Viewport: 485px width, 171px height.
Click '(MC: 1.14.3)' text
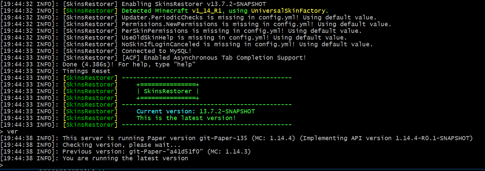tap(229, 152)
